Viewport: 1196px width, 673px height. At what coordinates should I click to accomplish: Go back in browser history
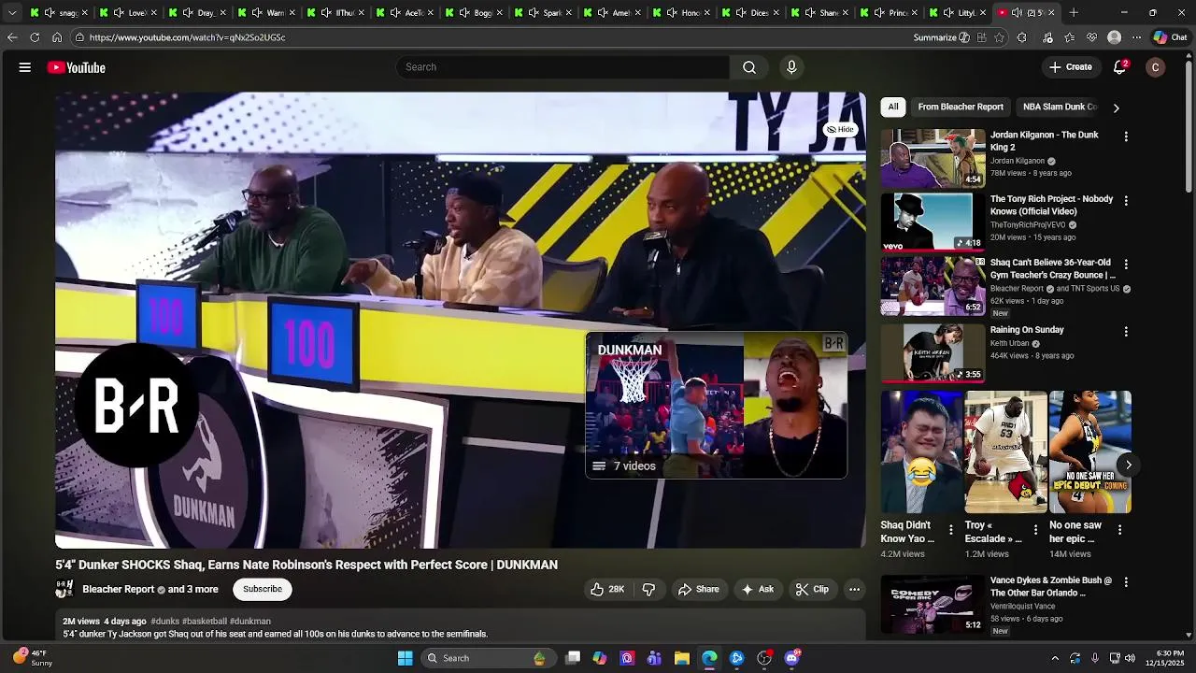click(x=12, y=37)
